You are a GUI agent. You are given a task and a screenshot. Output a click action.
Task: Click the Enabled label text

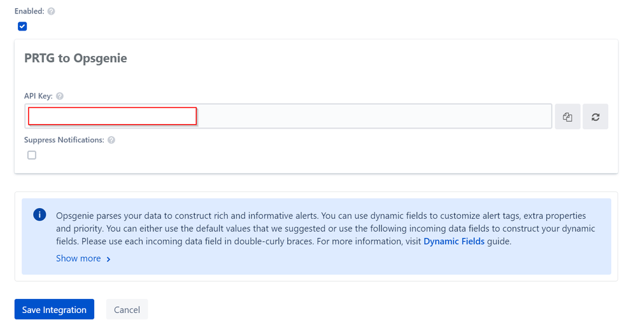click(29, 11)
